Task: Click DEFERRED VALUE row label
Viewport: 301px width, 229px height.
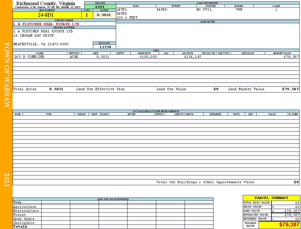Action: 255,219
